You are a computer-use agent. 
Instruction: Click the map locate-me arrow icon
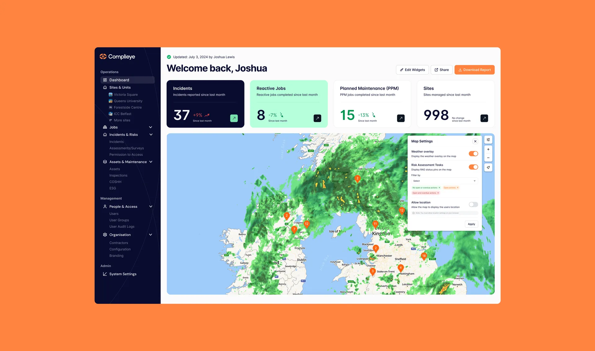[x=488, y=167]
